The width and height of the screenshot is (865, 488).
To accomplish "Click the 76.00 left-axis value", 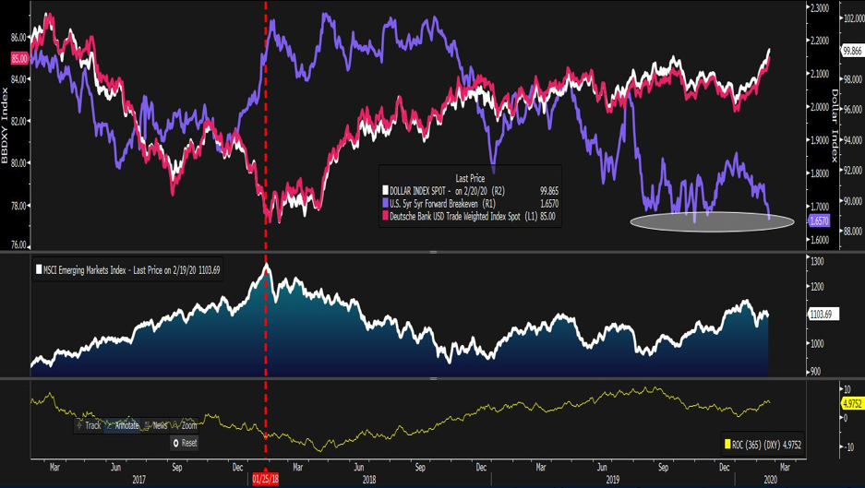I will (18, 244).
